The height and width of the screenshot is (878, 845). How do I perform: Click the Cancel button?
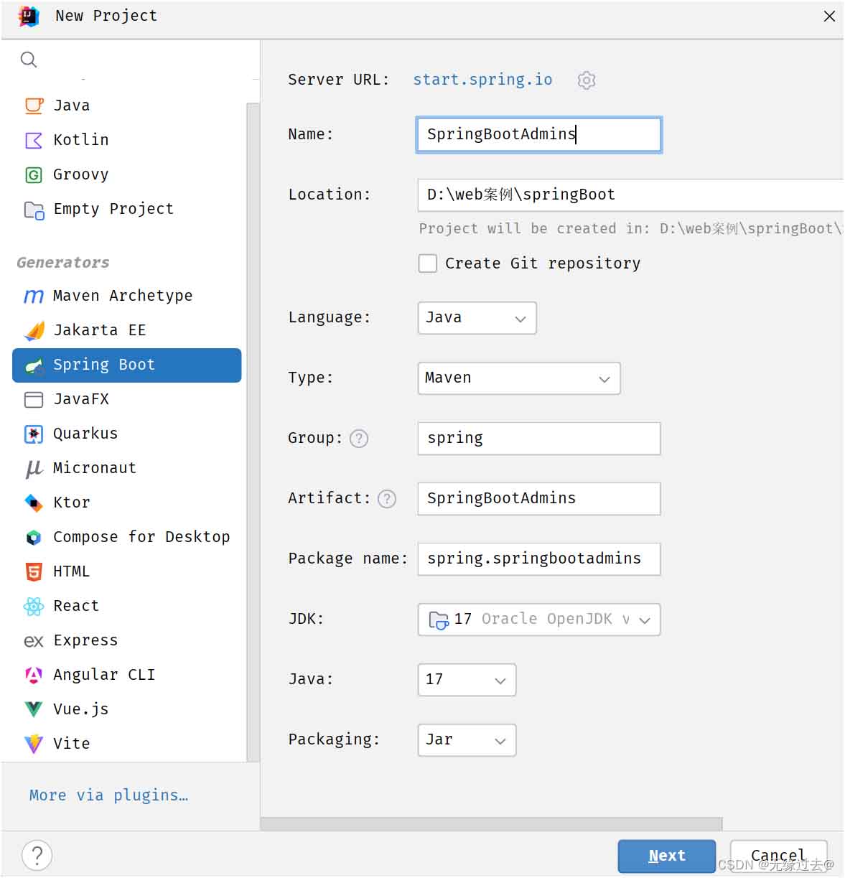pos(778,856)
